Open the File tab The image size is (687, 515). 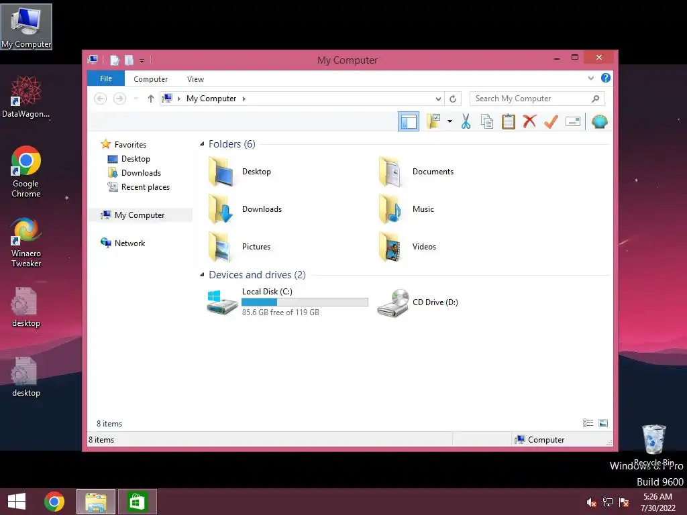pos(106,78)
